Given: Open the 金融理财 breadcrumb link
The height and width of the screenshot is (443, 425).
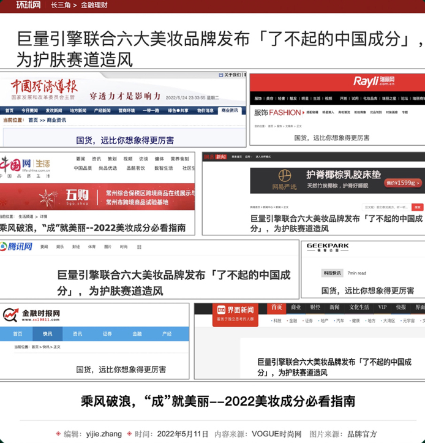Looking at the screenshot, I should pyautogui.click(x=94, y=5).
